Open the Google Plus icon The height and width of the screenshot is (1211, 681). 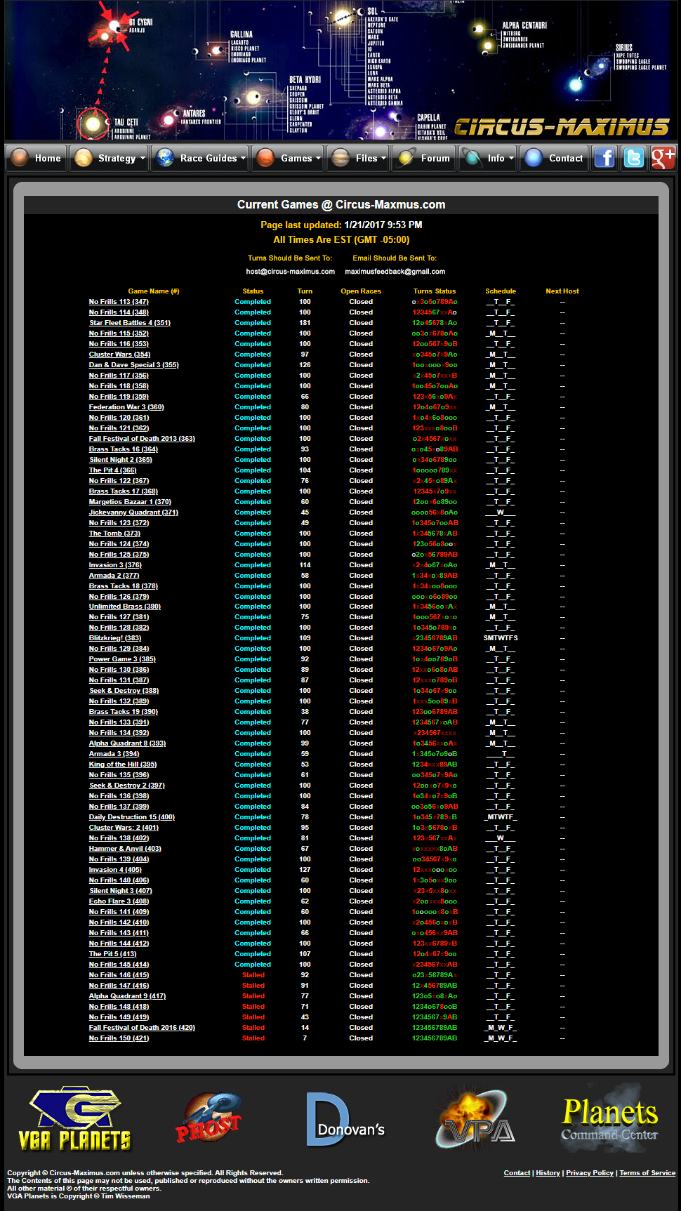pyautogui.click(x=663, y=158)
